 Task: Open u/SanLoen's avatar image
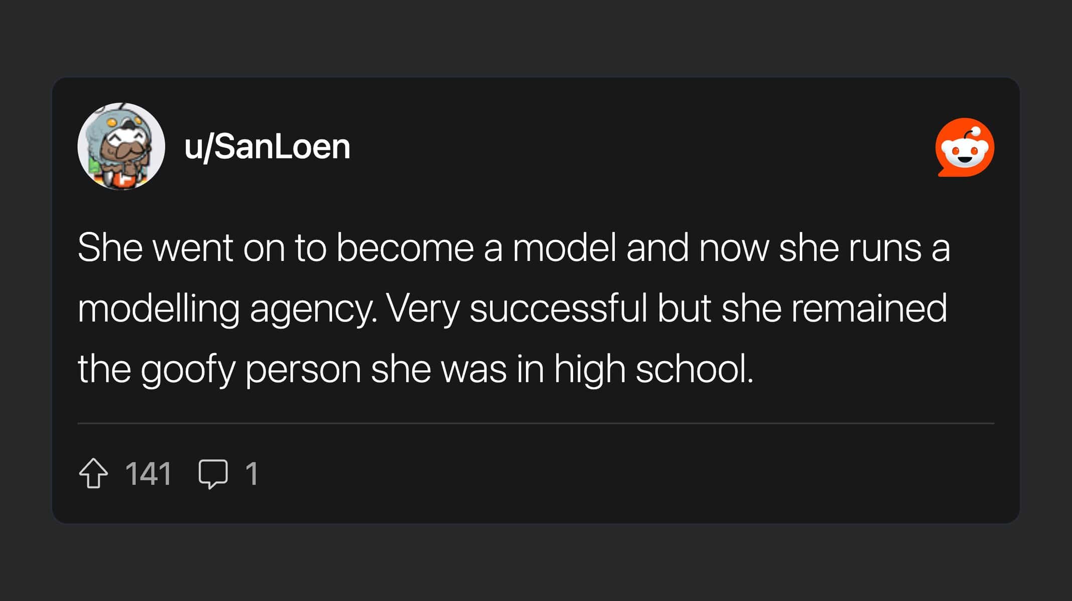(121, 146)
